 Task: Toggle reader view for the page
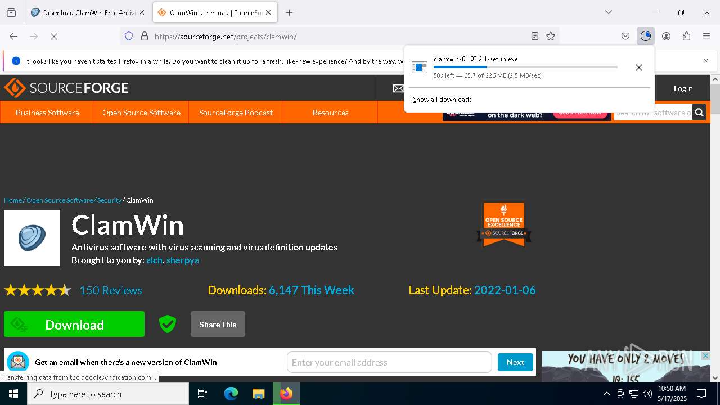tap(535, 36)
